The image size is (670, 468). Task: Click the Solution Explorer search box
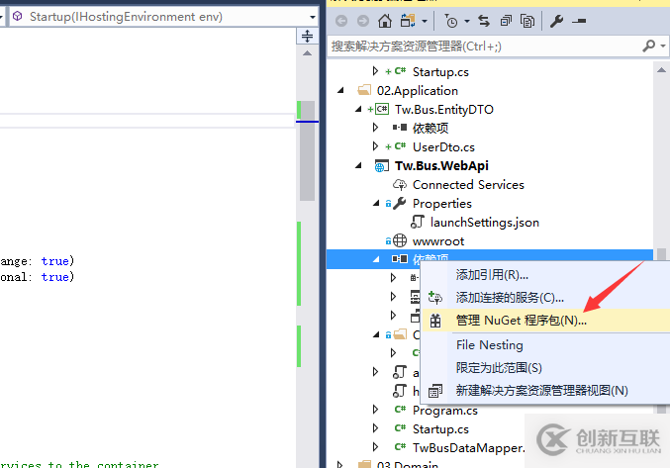pos(485,47)
